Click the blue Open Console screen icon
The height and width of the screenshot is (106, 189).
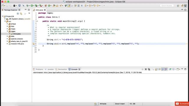19,6
